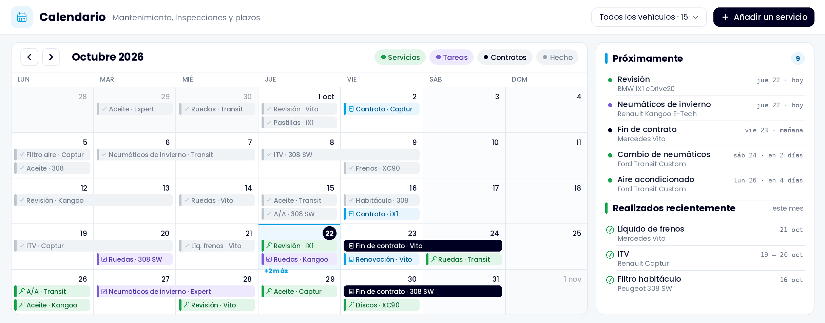The image size is (825, 323).
Task: Open upcoming Cambio de neumáticos item
Action: click(x=705, y=159)
